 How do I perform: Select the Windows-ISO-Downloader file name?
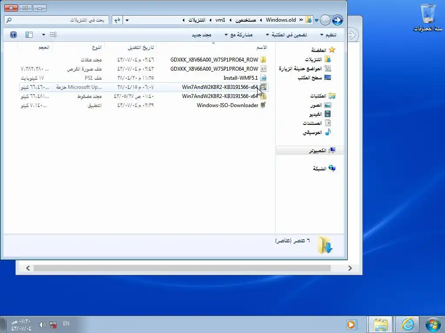pyautogui.click(x=227, y=105)
